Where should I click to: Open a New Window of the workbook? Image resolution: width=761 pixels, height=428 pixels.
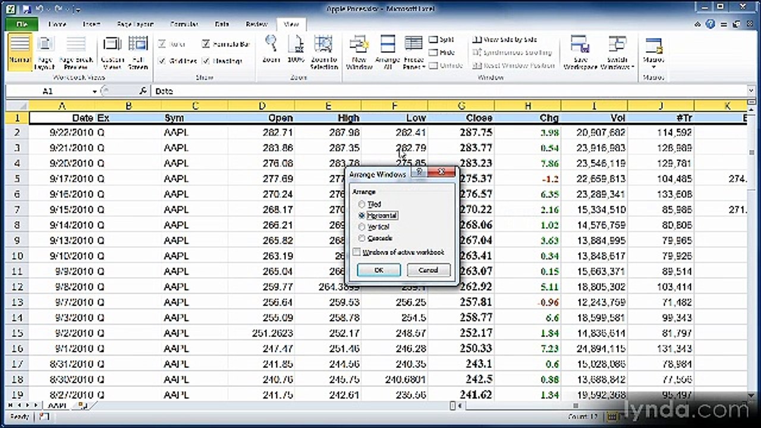point(359,52)
